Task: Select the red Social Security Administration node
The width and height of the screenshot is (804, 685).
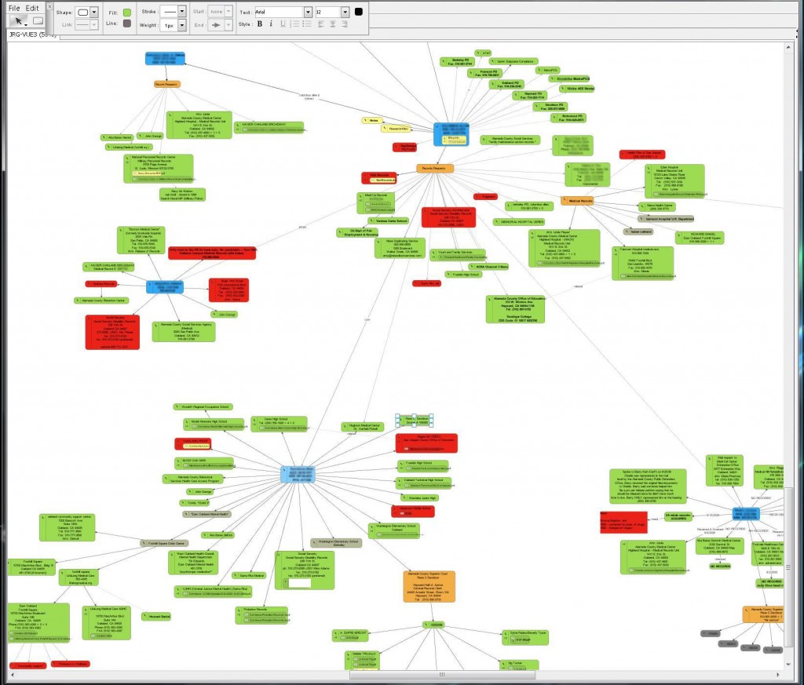Action: [x=448, y=217]
